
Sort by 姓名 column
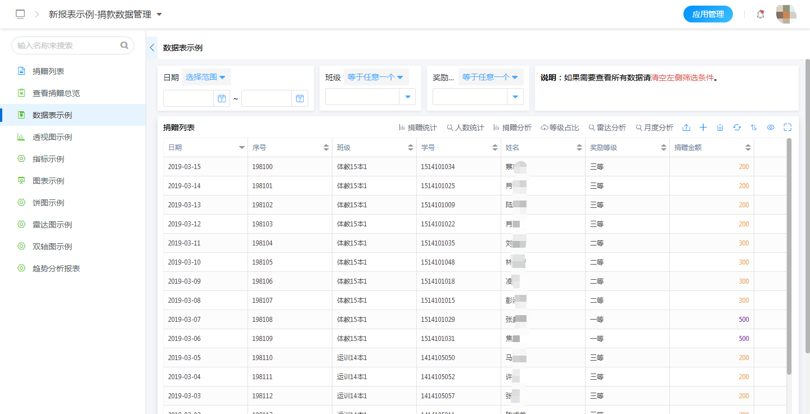pos(579,148)
